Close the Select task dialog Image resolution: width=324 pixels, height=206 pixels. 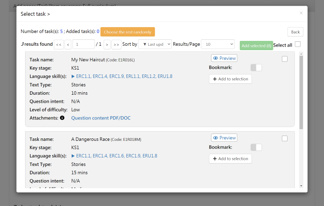(x=301, y=13)
